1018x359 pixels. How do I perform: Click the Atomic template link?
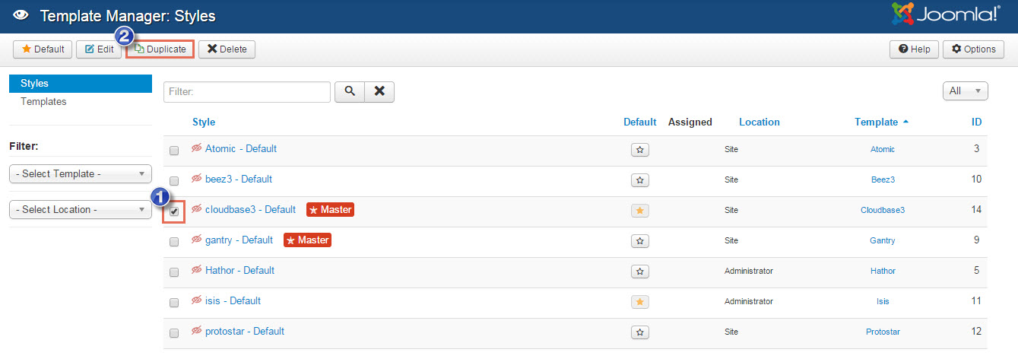[883, 149]
